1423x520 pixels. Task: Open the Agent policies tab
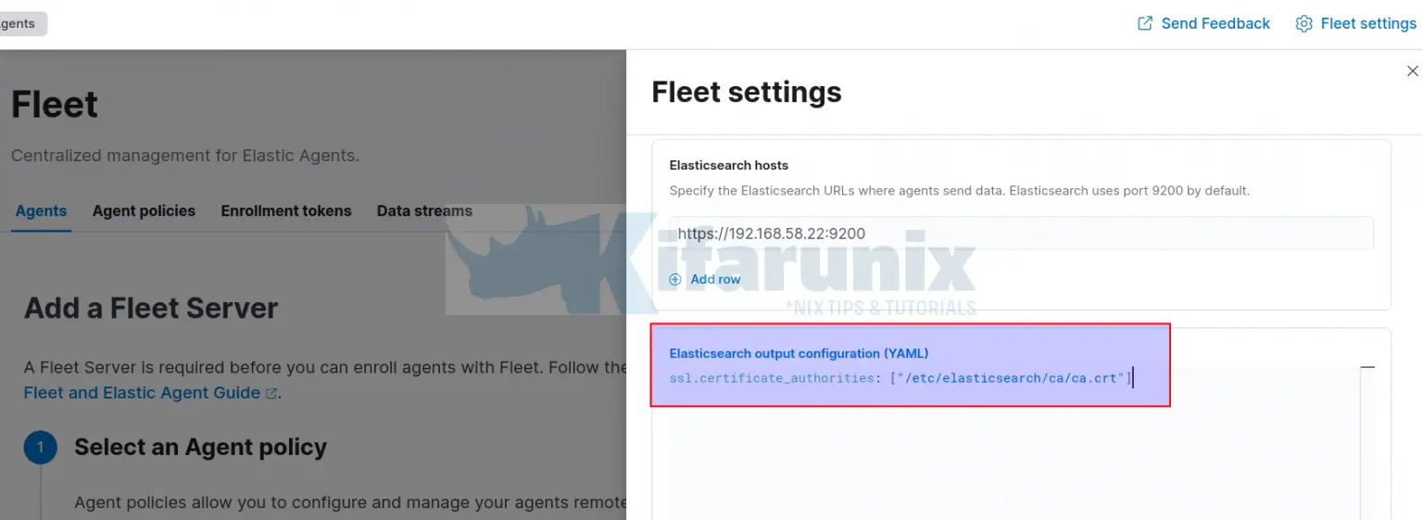pyautogui.click(x=144, y=211)
